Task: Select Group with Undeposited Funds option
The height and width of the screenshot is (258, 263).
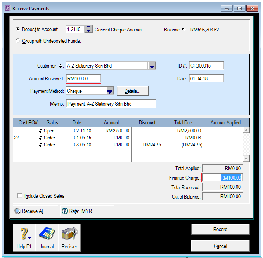Action: pyautogui.click(x=17, y=41)
